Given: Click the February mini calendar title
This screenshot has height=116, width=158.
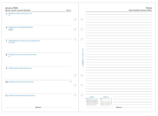Looking at the screenshot, I should [x=106, y=97].
